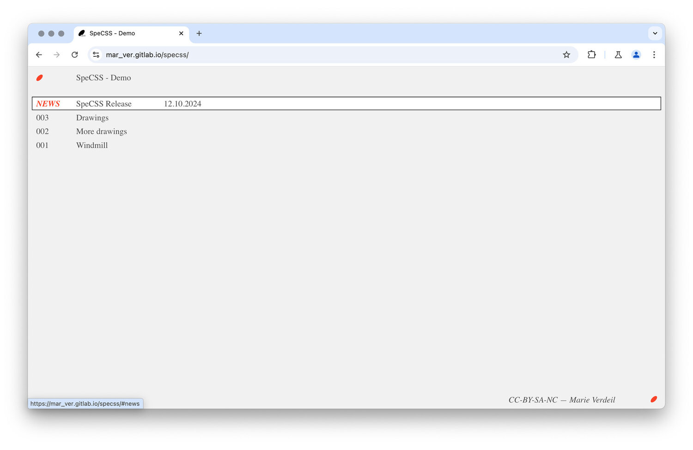Click the SpeCSS - Demo page heading
Screen dimensions: 693x450
(103, 78)
